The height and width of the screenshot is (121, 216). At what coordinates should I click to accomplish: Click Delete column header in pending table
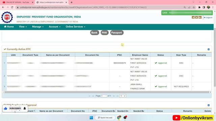tap(208, 111)
